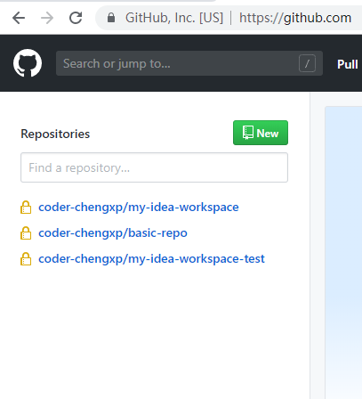Click the Find a repository field
362x399 pixels.
[x=154, y=167]
